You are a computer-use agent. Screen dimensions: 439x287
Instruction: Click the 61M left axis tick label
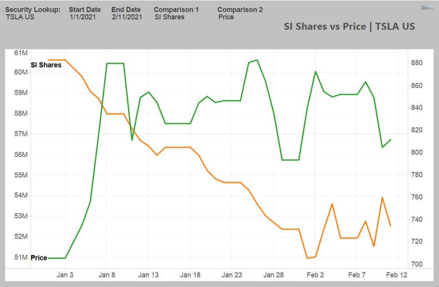(x=21, y=53)
